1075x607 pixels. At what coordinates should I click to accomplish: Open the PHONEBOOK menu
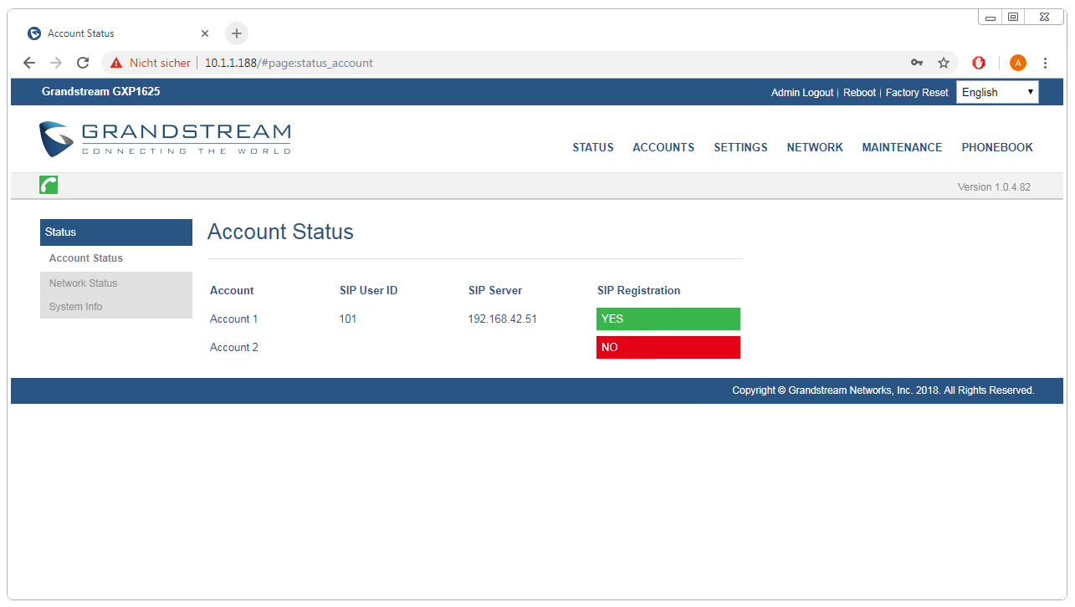pos(997,147)
